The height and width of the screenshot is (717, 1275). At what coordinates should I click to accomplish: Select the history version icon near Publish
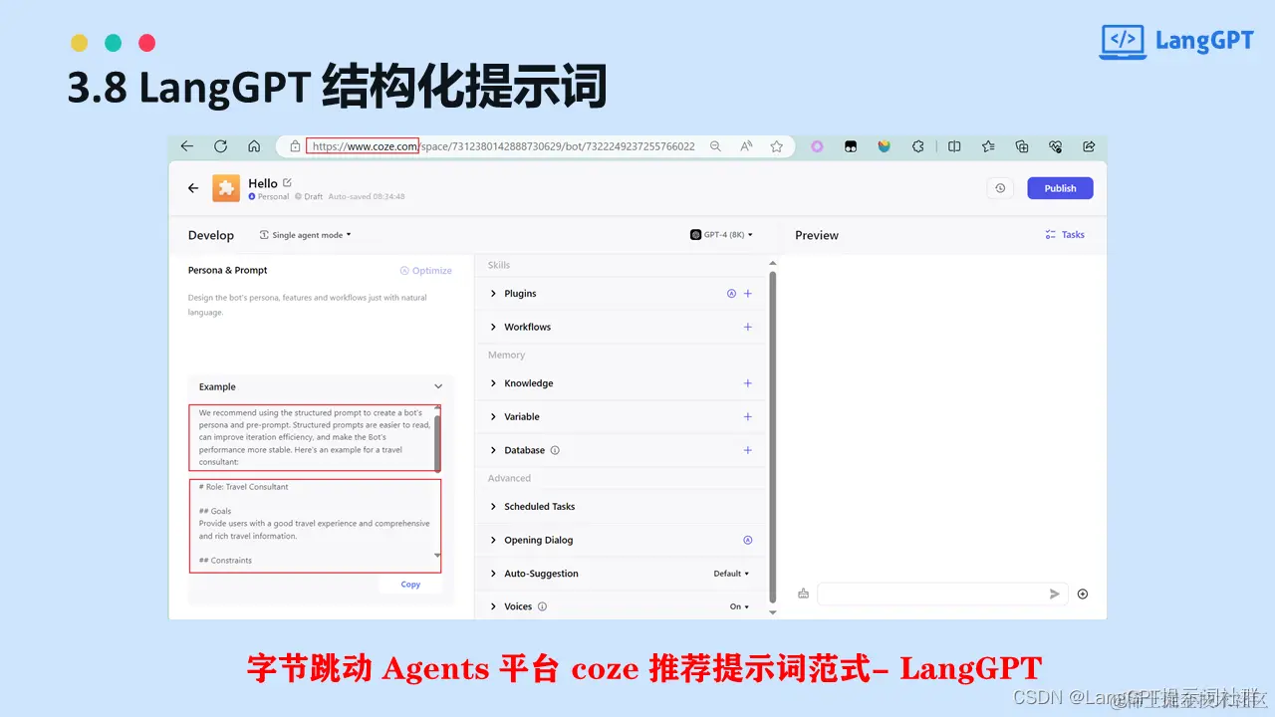pyautogui.click(x=1000, y=187)
